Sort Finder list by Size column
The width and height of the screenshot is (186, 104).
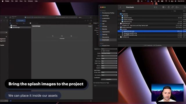pos(175,11)
